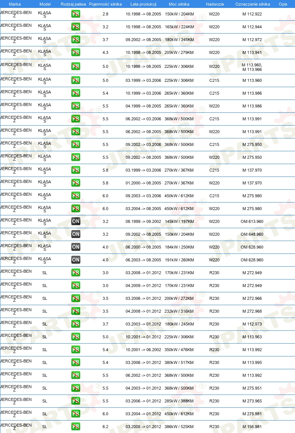The height and width of the screenshot is (433, 295).
Task: Click petrol fuel icon in M 113.995 row
Action: point(76,362)
